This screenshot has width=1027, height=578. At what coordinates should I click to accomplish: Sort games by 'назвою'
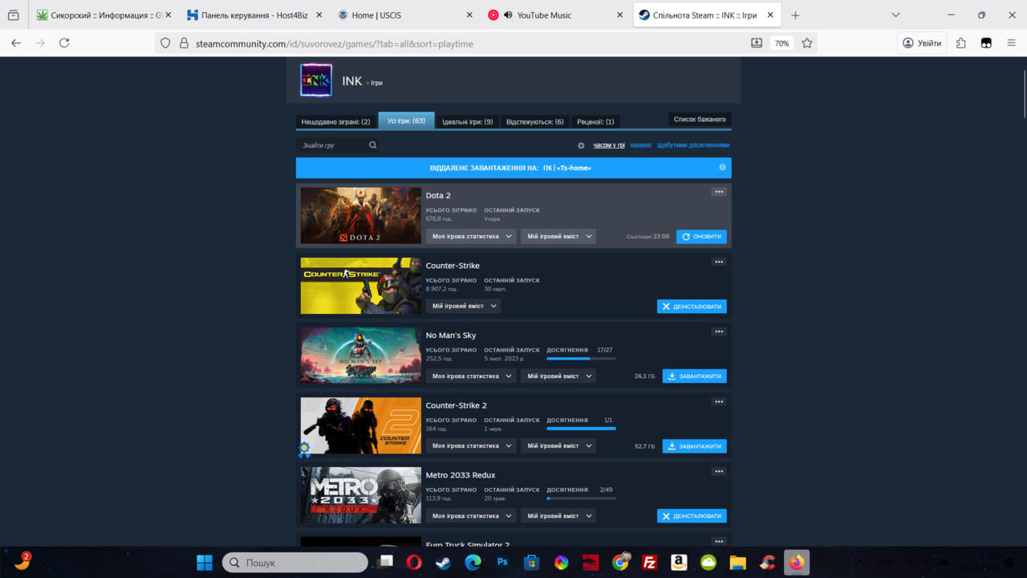click(640, 145)
